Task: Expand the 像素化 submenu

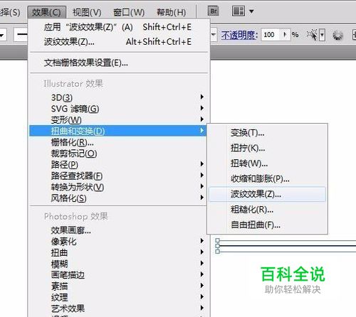Action: coord(118,242)
